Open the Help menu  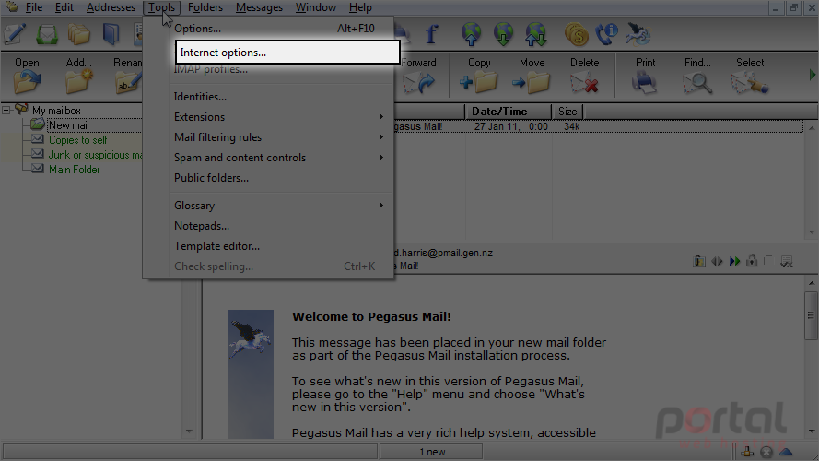(x=360, y=7)
